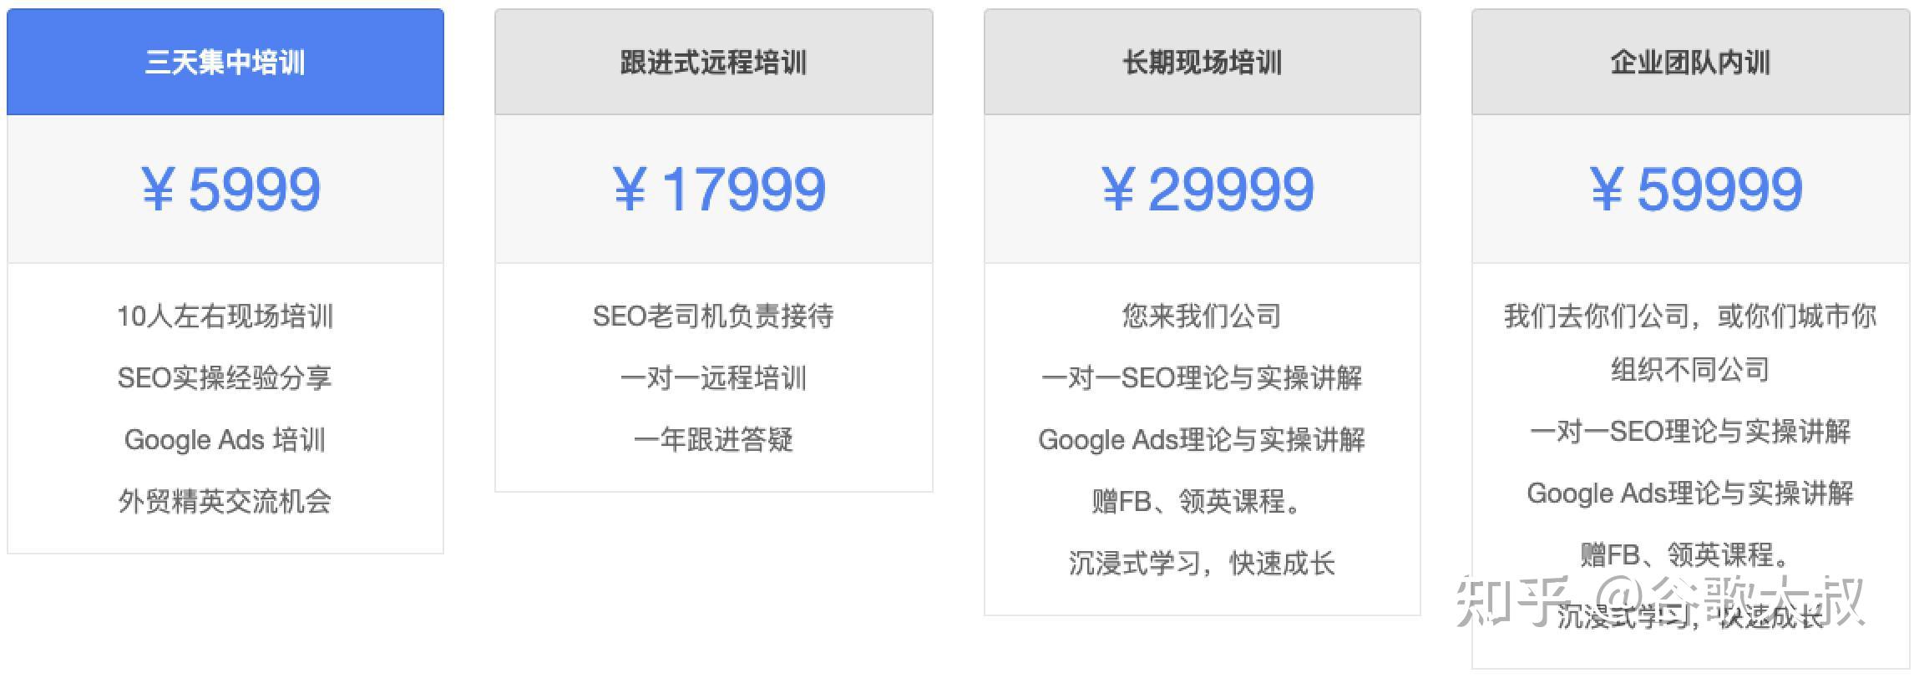Image resolution: width=1914 pixels, height=678 pixels.
Task: Pick the ¥59999 price
Action: pos(1695,190)
